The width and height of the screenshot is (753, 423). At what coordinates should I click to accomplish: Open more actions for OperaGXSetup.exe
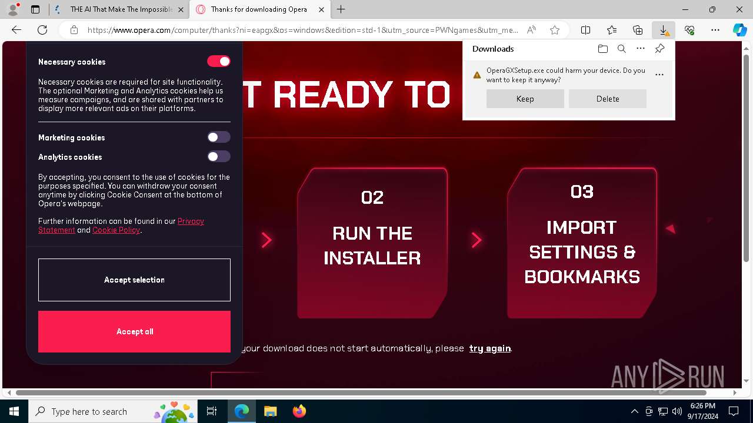tap(659, 75)
